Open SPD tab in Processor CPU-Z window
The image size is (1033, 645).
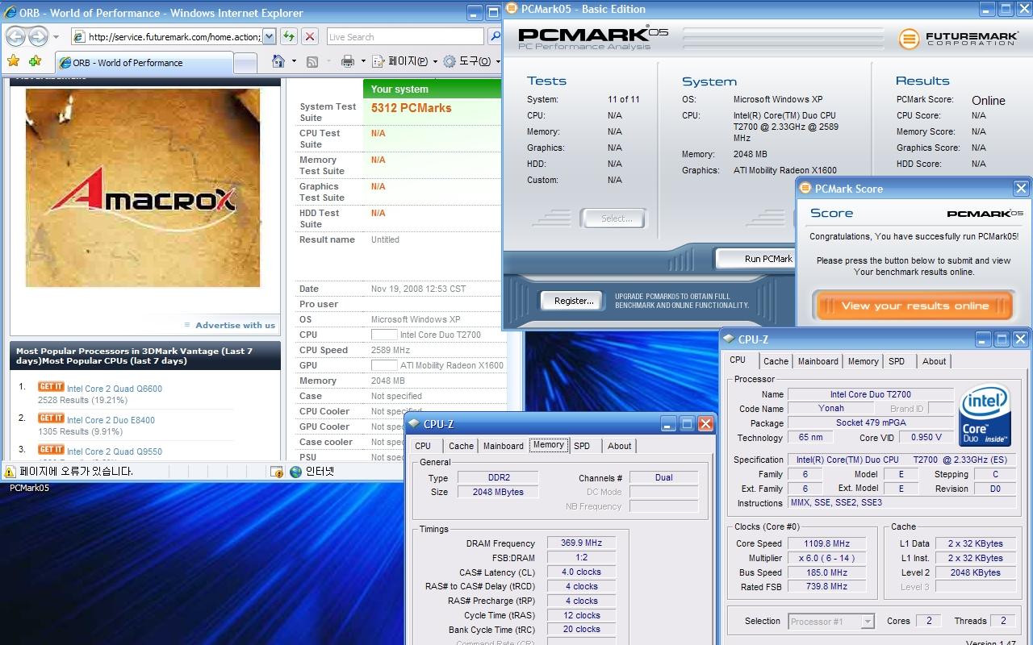pyautogui.click(x=897, y=361)
